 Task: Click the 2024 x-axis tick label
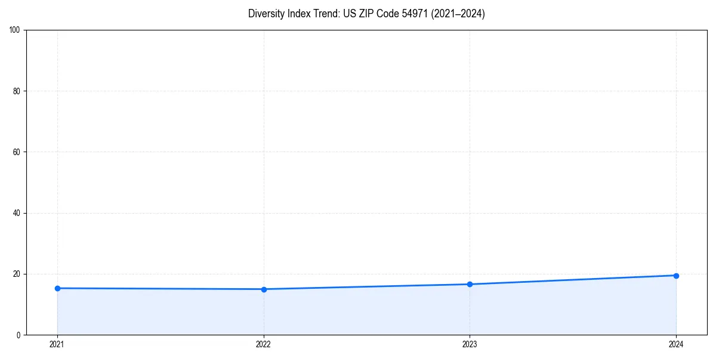[676, 344]
